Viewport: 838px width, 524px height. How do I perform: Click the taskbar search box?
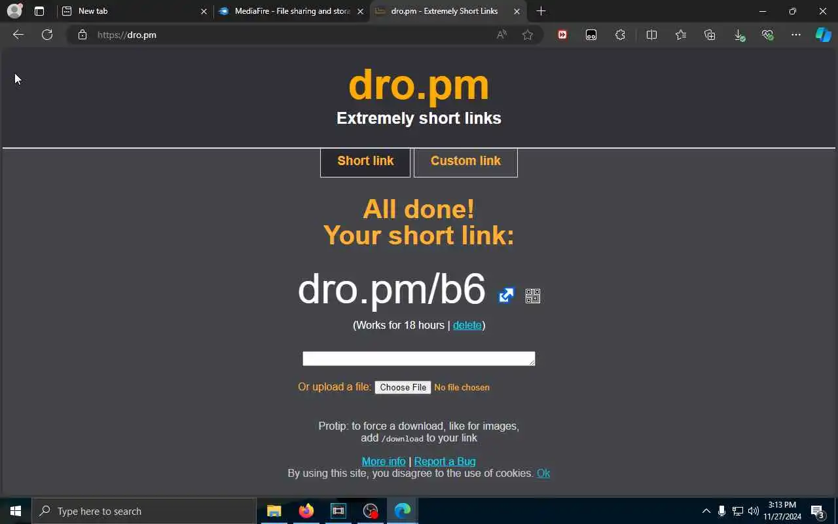point(144,511)
